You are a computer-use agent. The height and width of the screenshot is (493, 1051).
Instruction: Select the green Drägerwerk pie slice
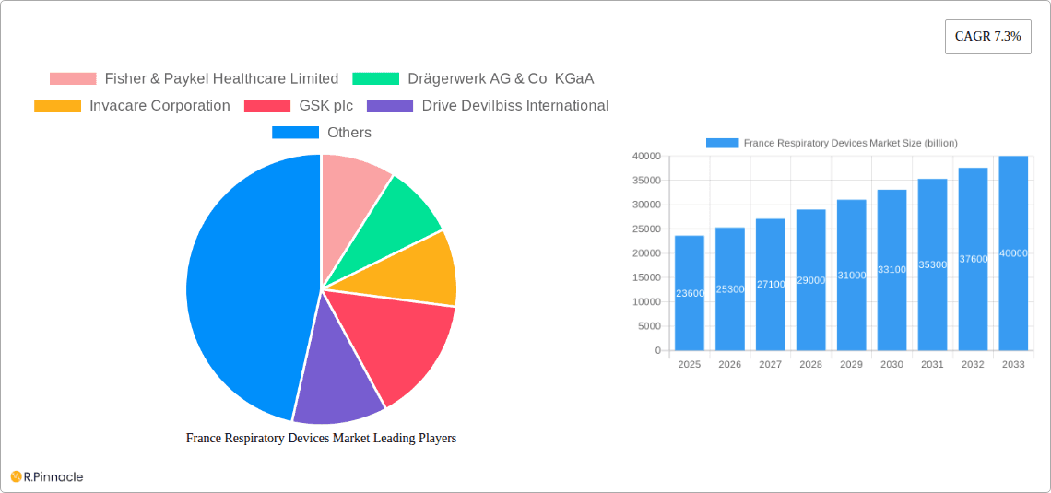click(x=392, y=217)
